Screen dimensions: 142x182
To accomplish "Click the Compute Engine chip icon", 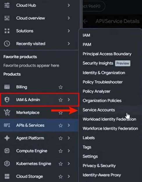I will (x=7, y=151).
